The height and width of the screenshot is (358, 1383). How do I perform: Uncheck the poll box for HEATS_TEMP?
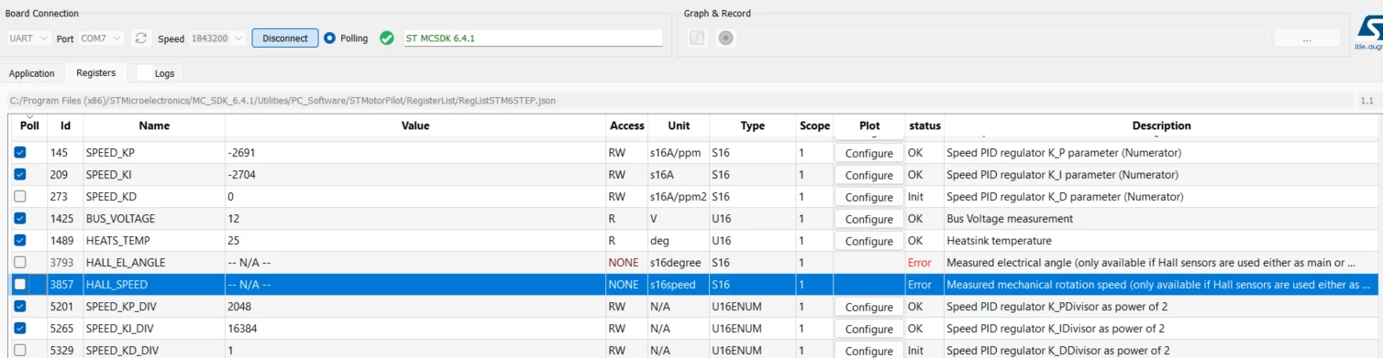(x=20, y=240)
